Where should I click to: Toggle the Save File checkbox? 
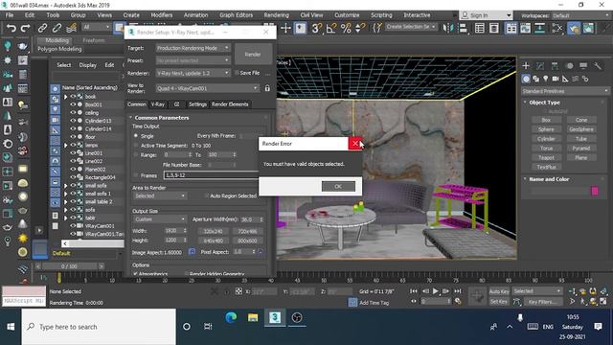coord(237,73)
